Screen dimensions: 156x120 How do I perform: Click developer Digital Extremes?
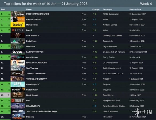110,47
